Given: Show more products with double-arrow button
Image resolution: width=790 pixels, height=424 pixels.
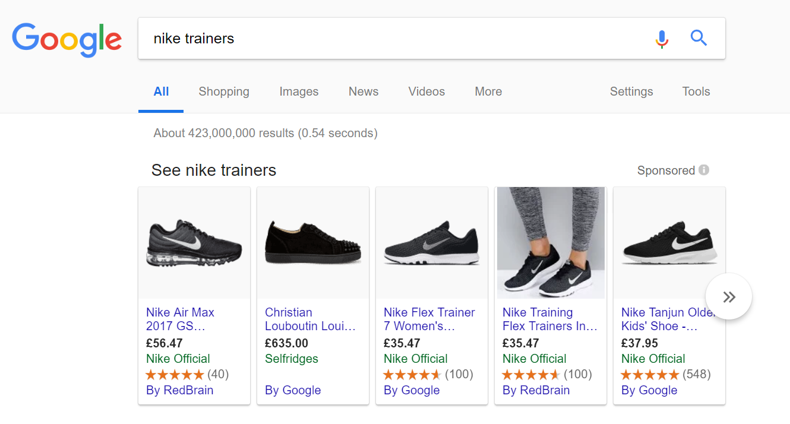Looking at the screenshot, I should click(729, 297).
